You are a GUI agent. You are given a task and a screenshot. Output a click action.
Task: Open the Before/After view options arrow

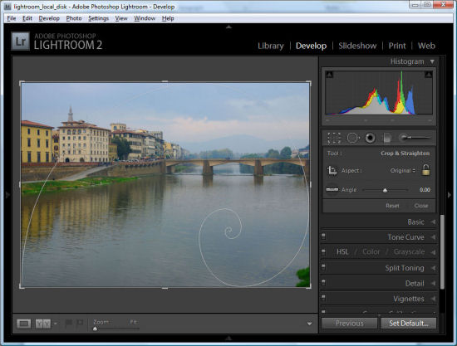pos(56,324)
